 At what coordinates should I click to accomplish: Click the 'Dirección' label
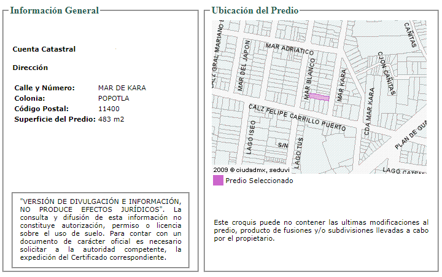point(30,68)
